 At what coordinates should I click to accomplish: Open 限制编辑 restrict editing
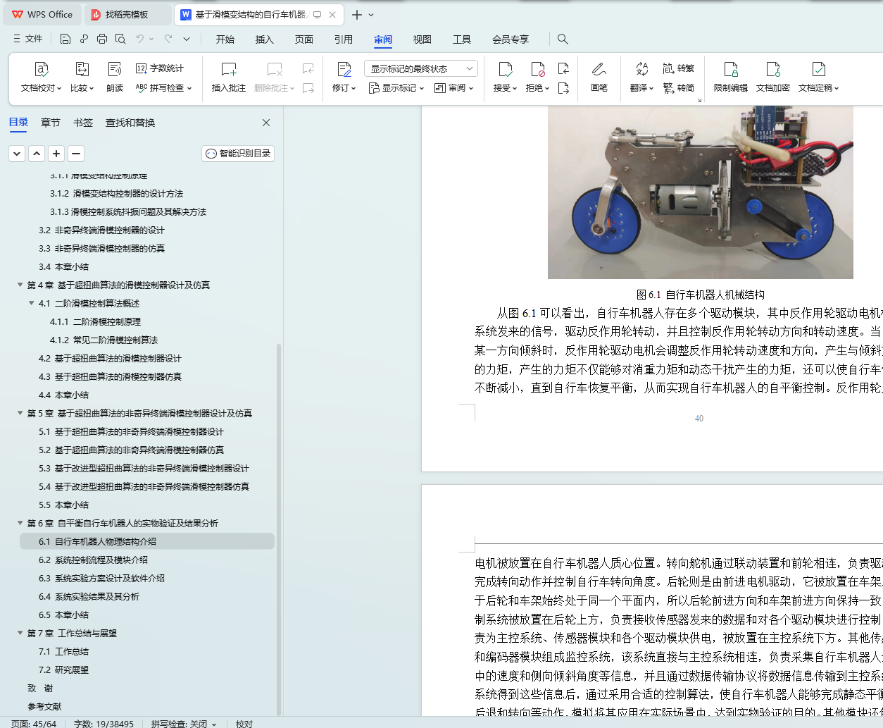point(731,78)
